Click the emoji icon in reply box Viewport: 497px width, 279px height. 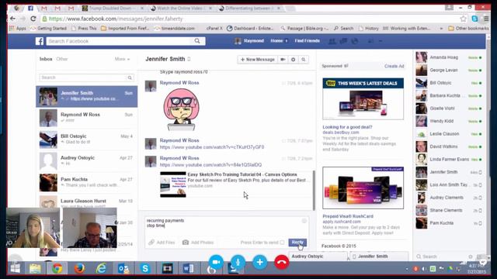pos(304,221)
